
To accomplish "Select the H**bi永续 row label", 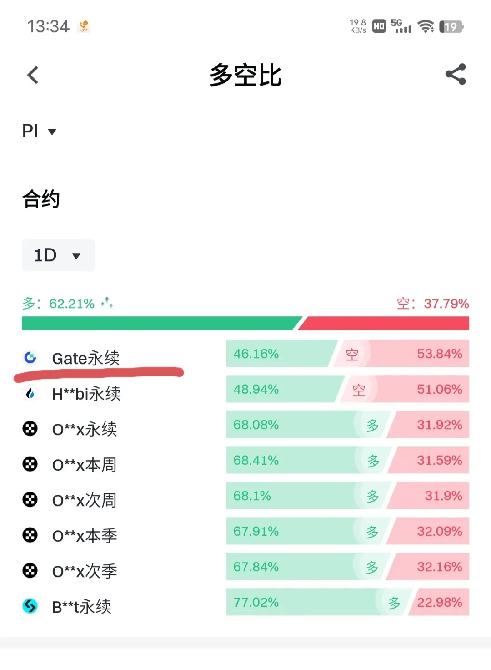I will click(86, 394).
